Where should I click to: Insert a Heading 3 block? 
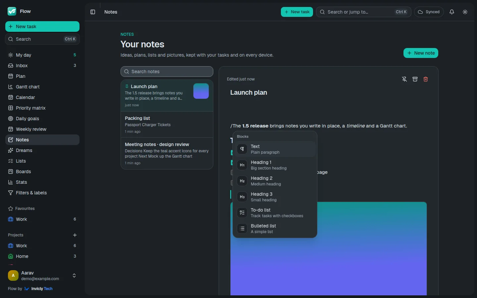(x=275, y=197)
